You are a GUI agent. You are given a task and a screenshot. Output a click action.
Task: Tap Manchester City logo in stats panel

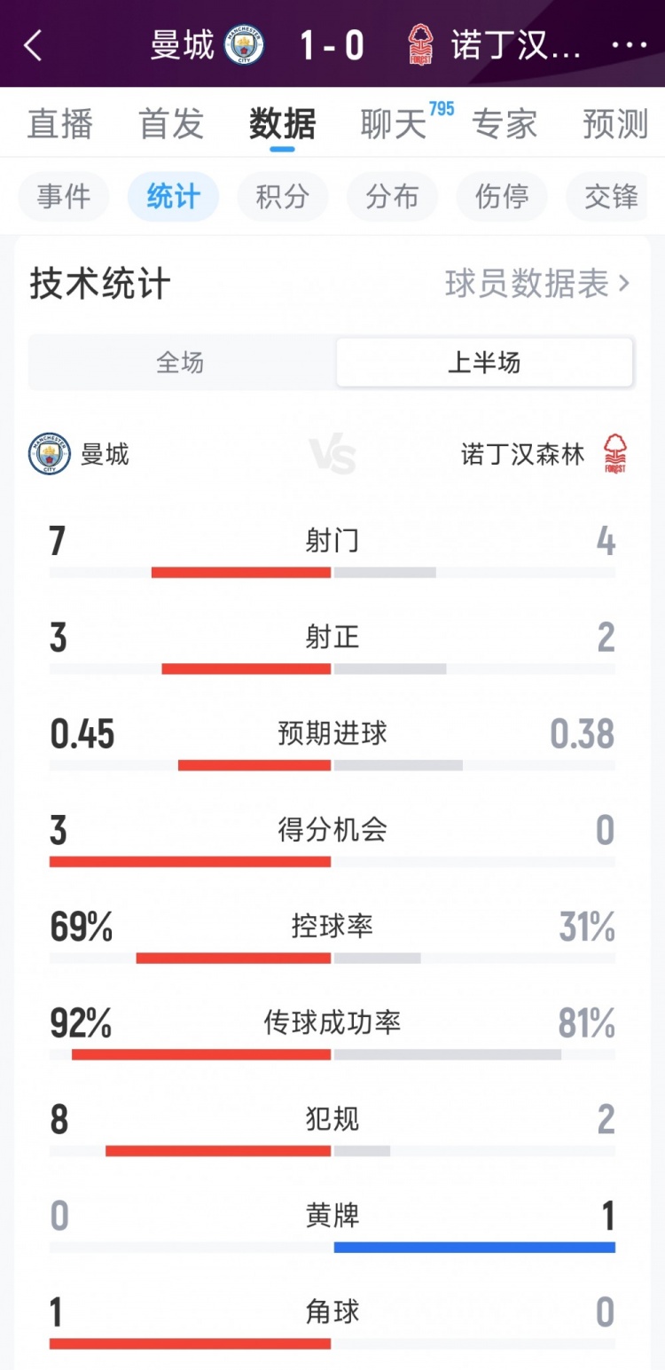click(50, 454)
